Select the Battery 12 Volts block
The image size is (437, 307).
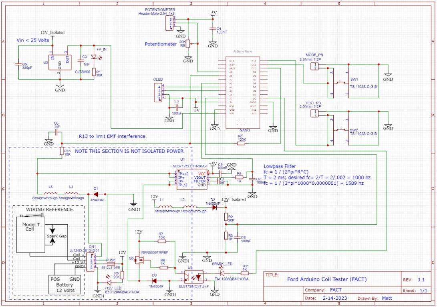coord(64,284)
